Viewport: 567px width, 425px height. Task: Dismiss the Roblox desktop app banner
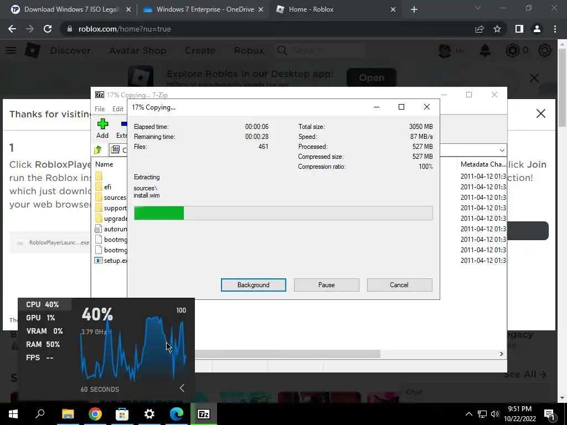point(534,78)
